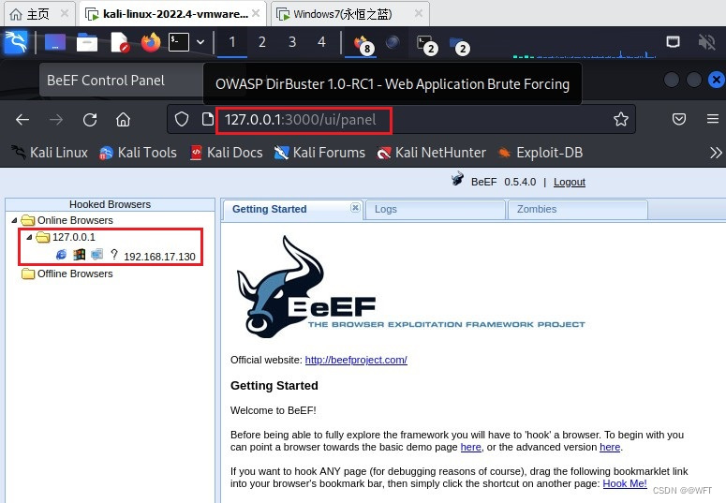Screen dimensions: 726x503
Task: Switch to the Getting Started tab
Action: 270,209
